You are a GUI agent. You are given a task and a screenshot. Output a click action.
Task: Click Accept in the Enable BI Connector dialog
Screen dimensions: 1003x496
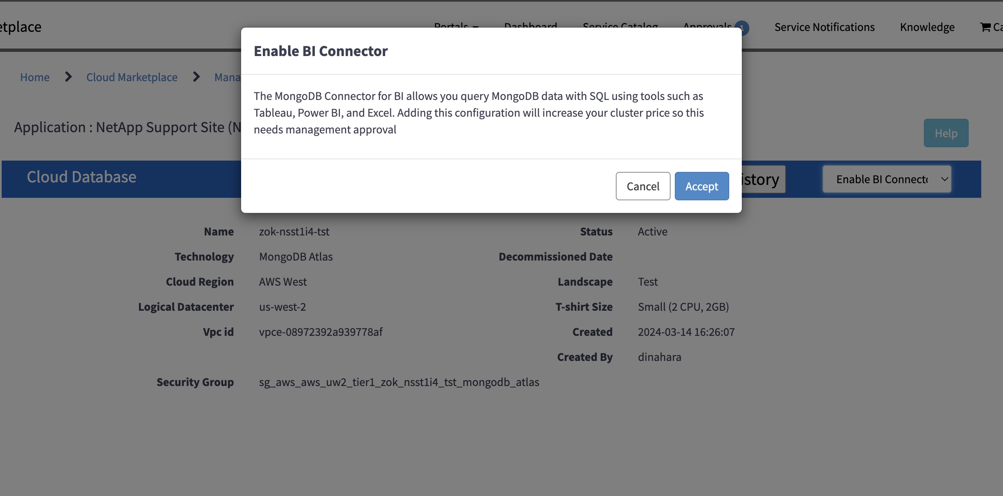(x=702, y=186)
